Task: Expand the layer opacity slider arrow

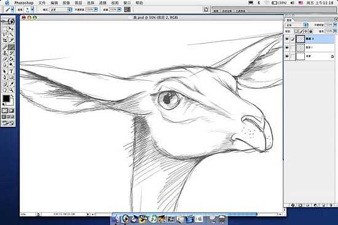Action: 335,25
